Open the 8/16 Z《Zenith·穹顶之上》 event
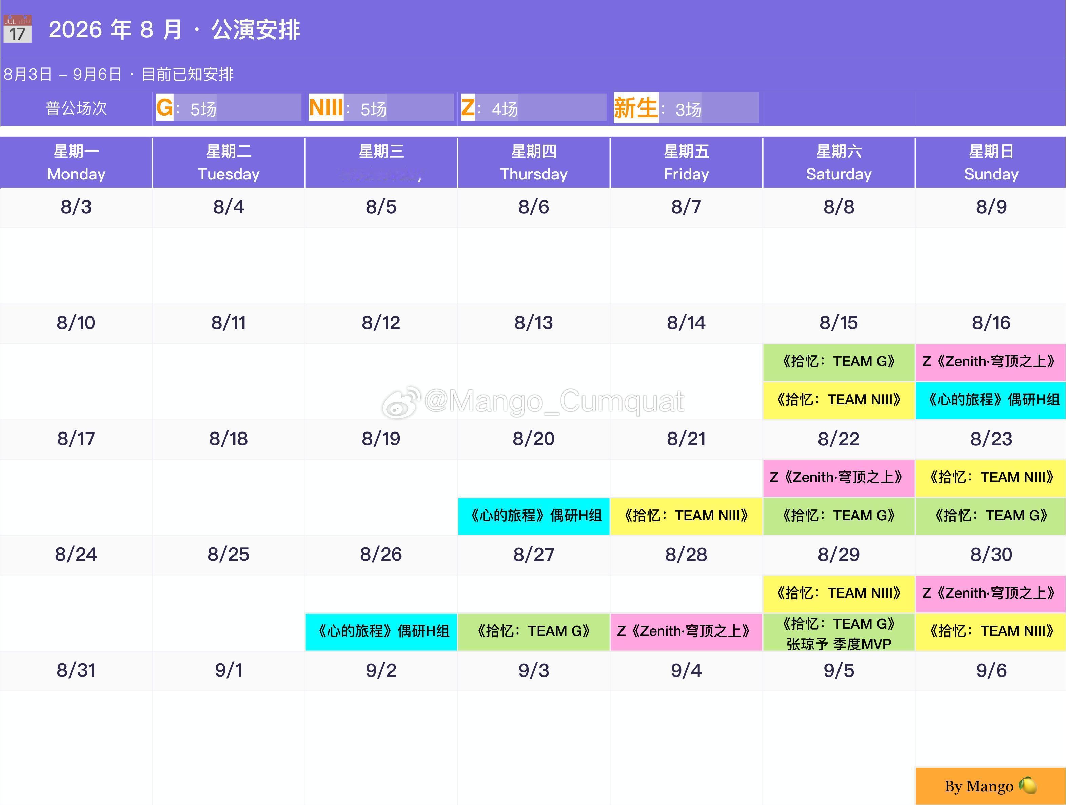 [x=991, y=362]
